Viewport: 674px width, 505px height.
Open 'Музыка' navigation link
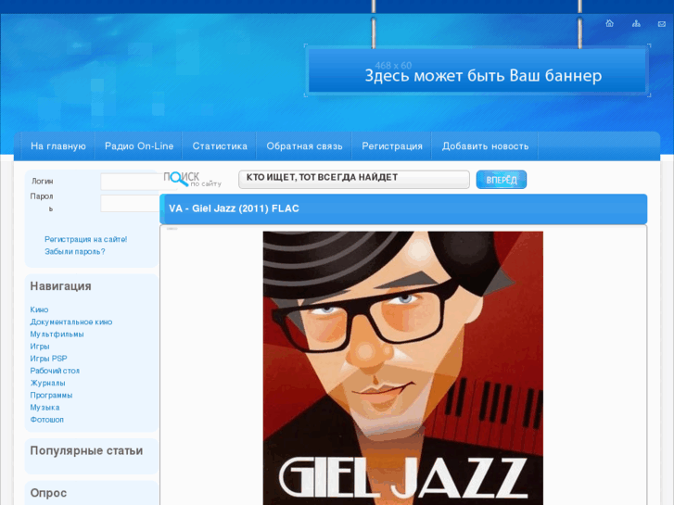click(45, 408)
